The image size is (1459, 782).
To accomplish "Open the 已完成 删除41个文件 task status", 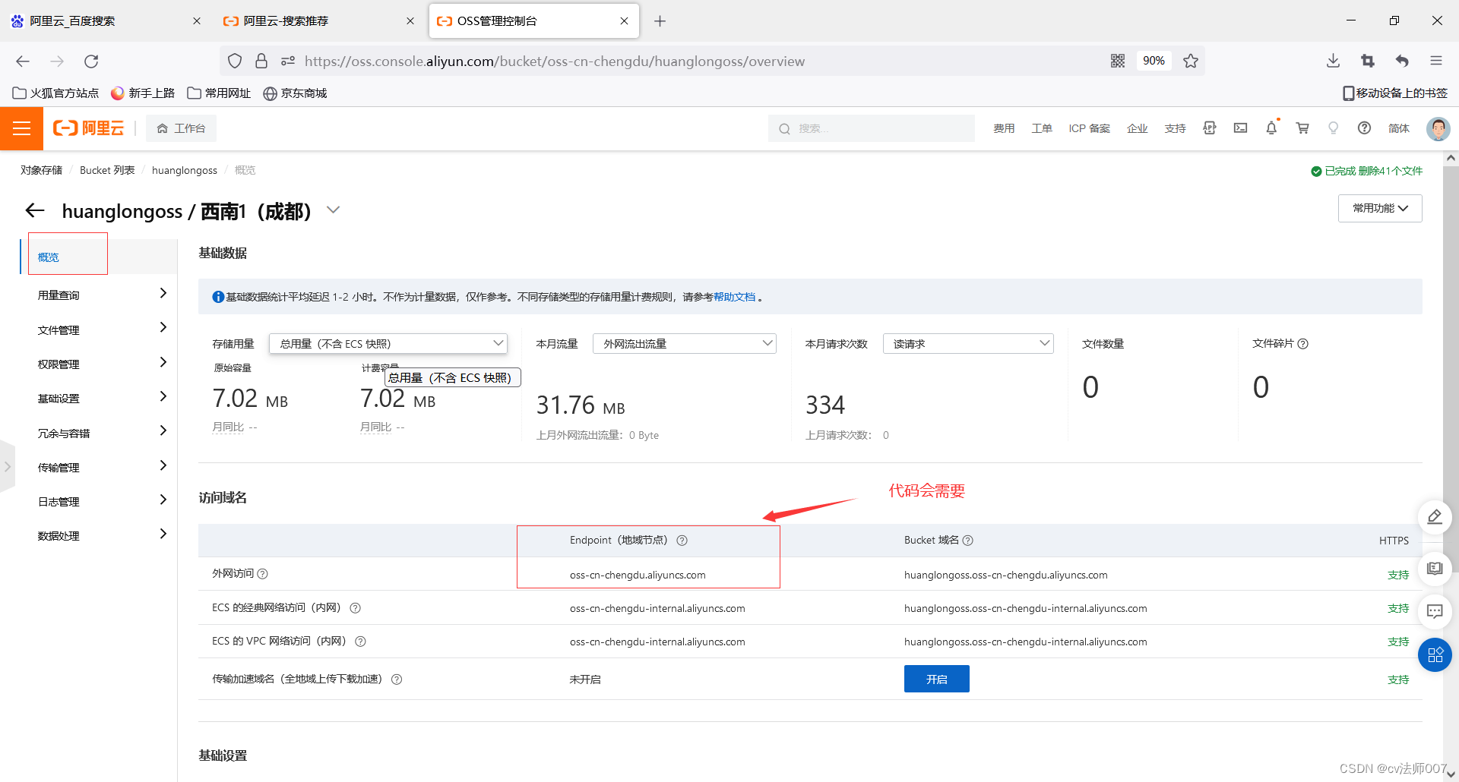I will [1366, 171].
